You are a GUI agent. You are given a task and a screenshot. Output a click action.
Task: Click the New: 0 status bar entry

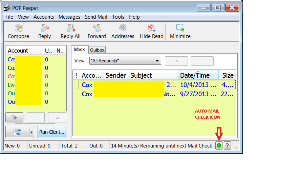pos(12,145)
